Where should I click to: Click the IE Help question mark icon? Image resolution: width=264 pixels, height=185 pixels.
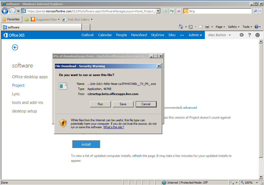pyautogui.click(x=257, y=27)
